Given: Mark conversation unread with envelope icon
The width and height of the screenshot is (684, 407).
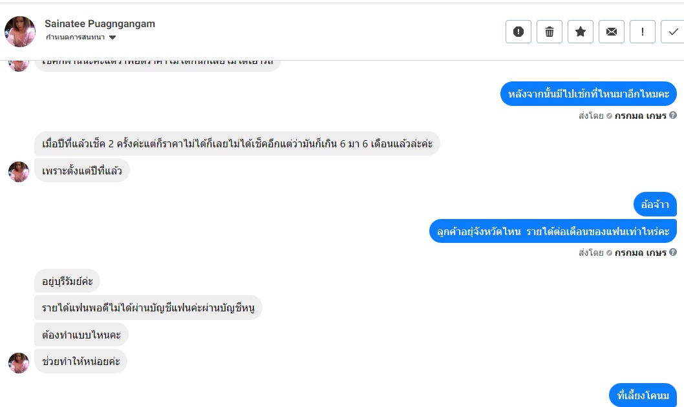Looking at the screenshot, I should click(x=611, y=32).
